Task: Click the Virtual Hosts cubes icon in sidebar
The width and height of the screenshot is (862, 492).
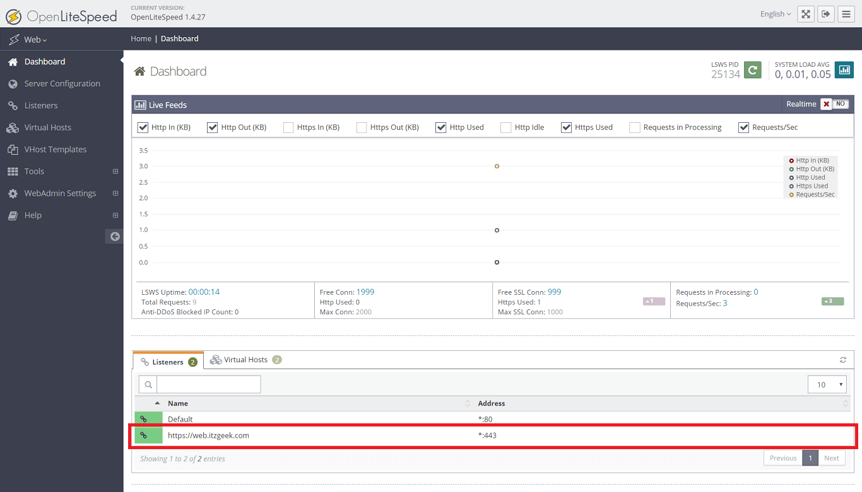Action: click(x=13, y=128)
